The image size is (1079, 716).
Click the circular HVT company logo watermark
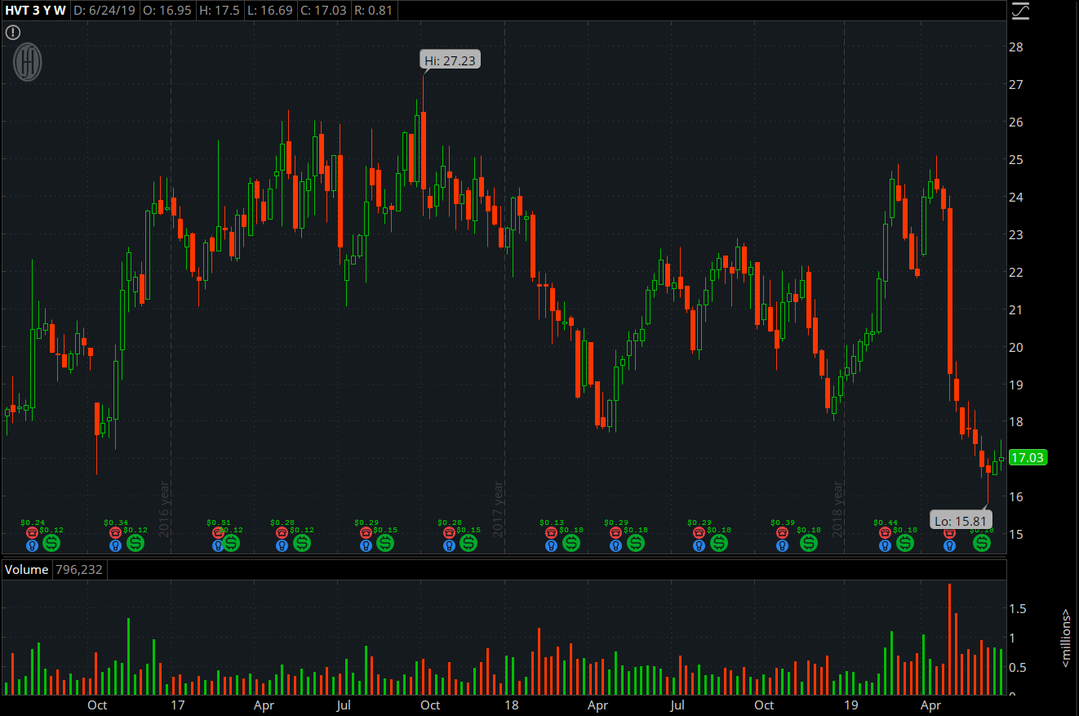point(27,62)
